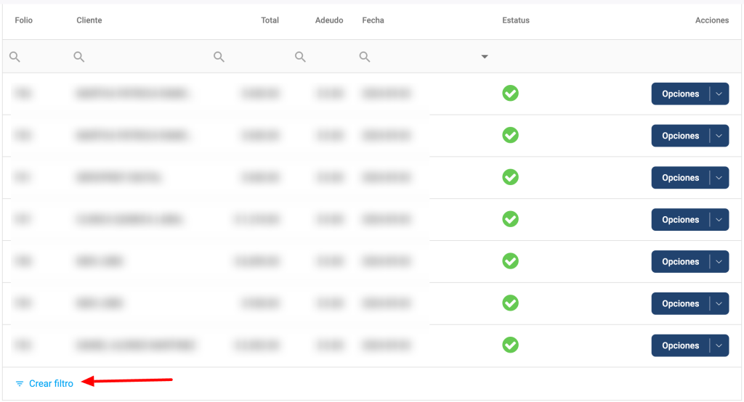Expand the Opciones chevron in second row
The width and height of the screenshot is (744, 402).
[719, 136]
